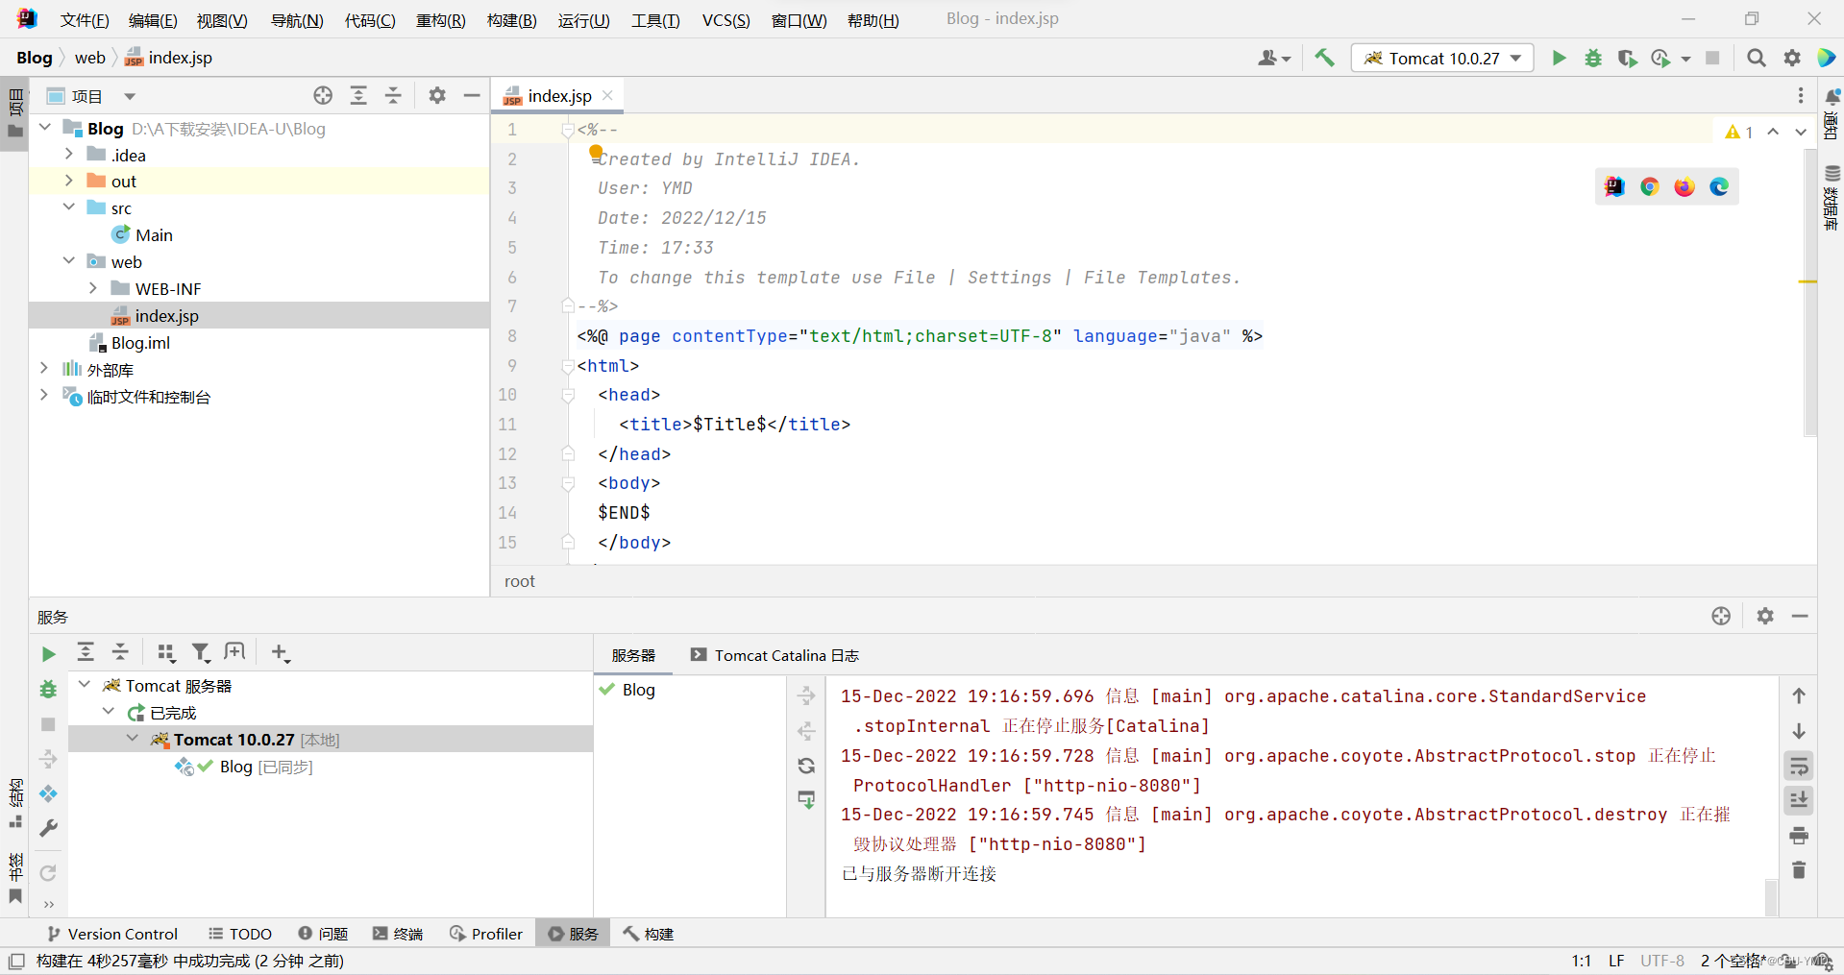Collapse the Blog project root node
The height and width of the screenshot is (975, 1844).
pyautogui.click(x=44, y=127)
